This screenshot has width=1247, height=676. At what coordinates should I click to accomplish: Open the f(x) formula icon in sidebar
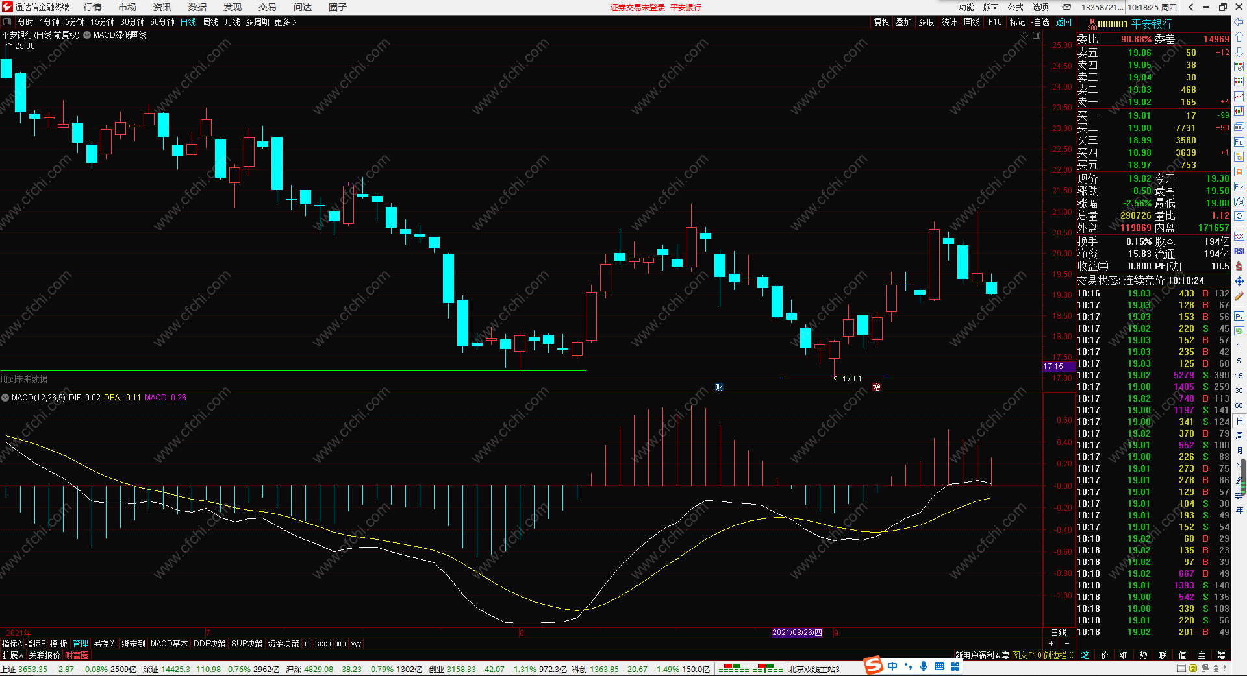click(x=1239, y=202)
